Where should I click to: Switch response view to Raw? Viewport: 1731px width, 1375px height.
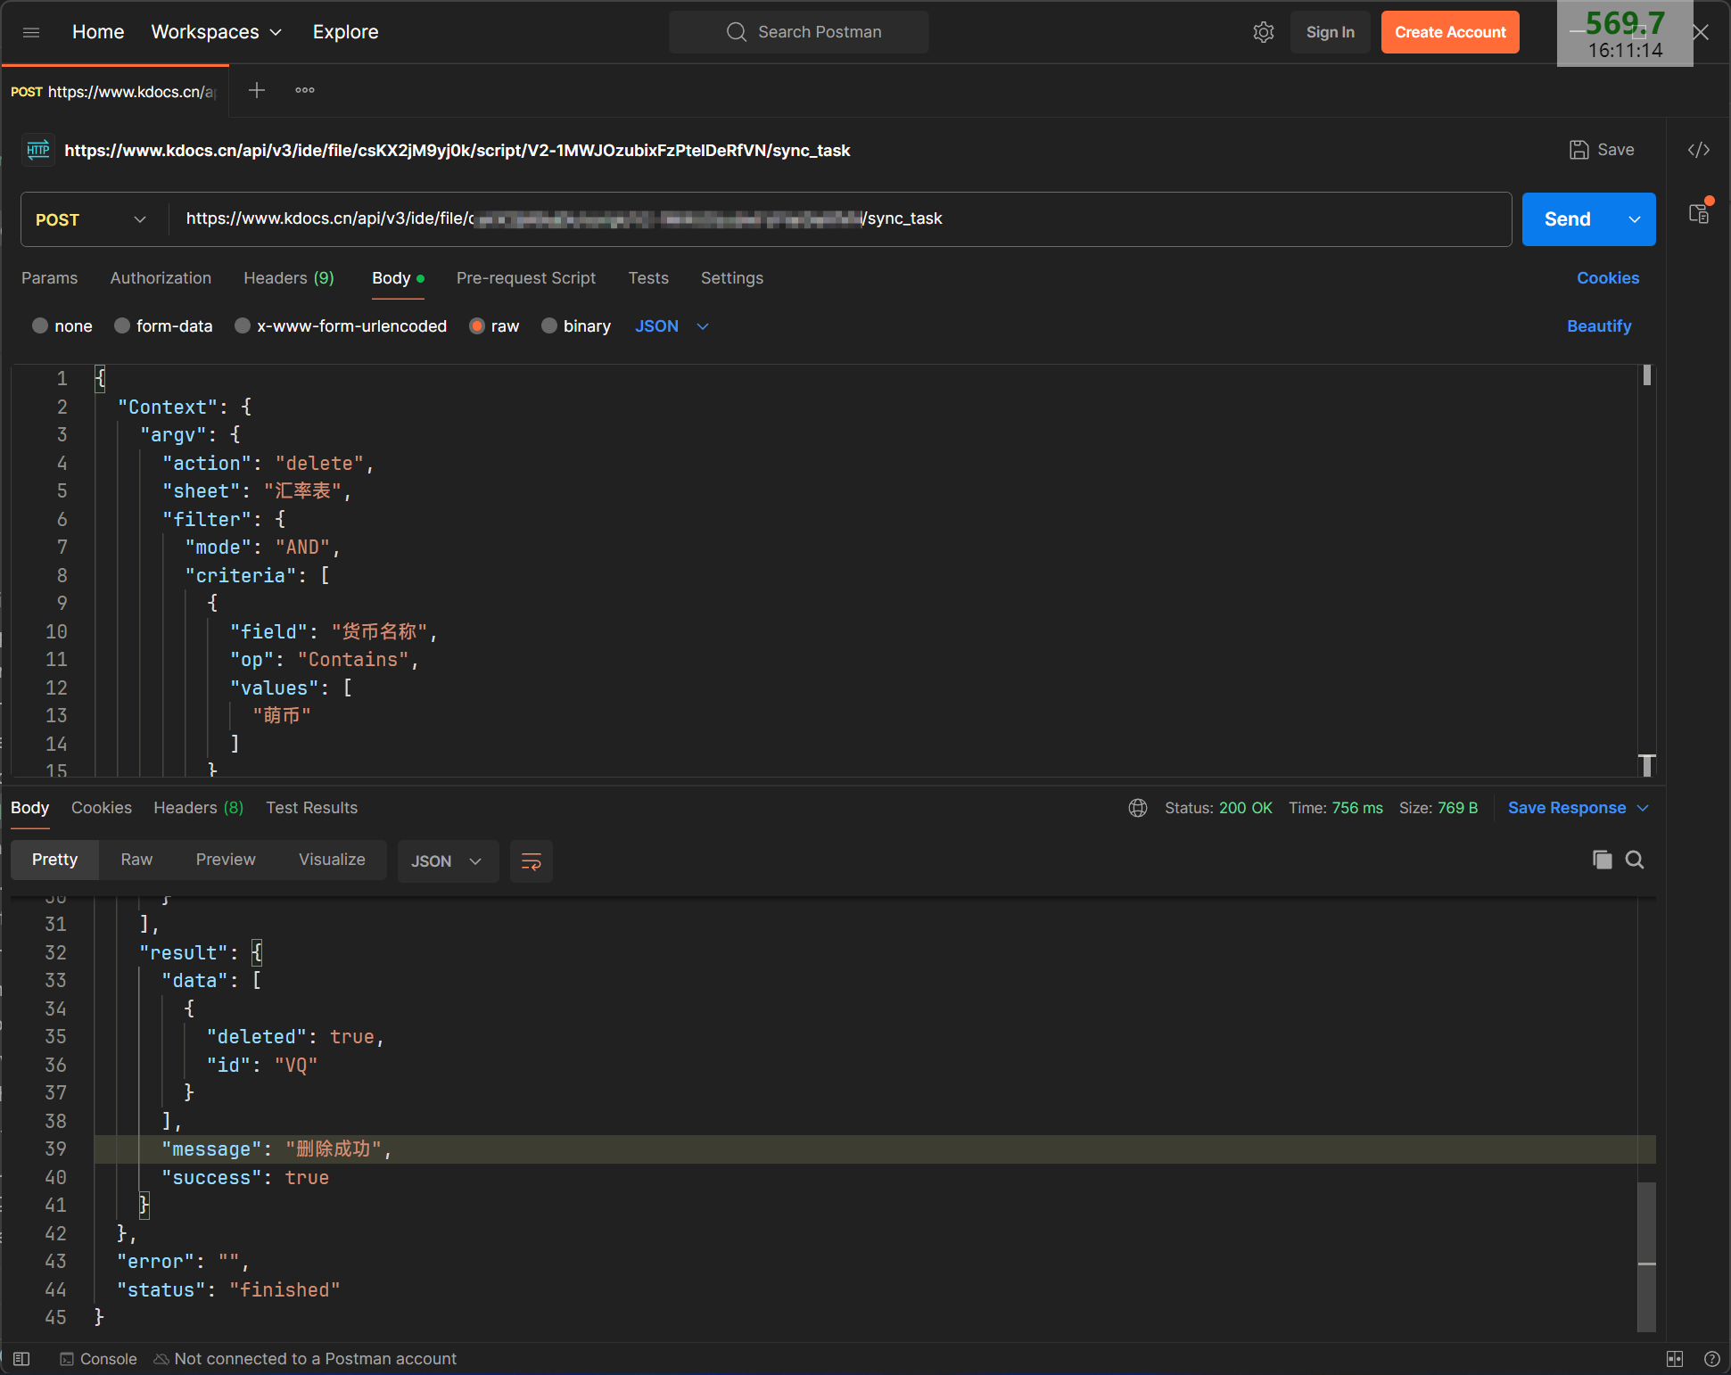(x=136, y=860)
